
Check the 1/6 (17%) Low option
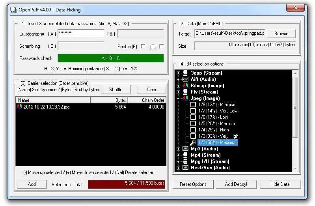coord(193,117)
